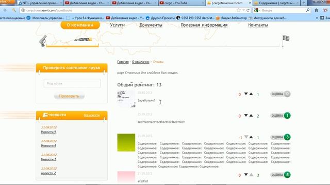The width and height of the screenshot is (330, 185).
Task: Reload the page with the refresh icon
Action: 248,10
